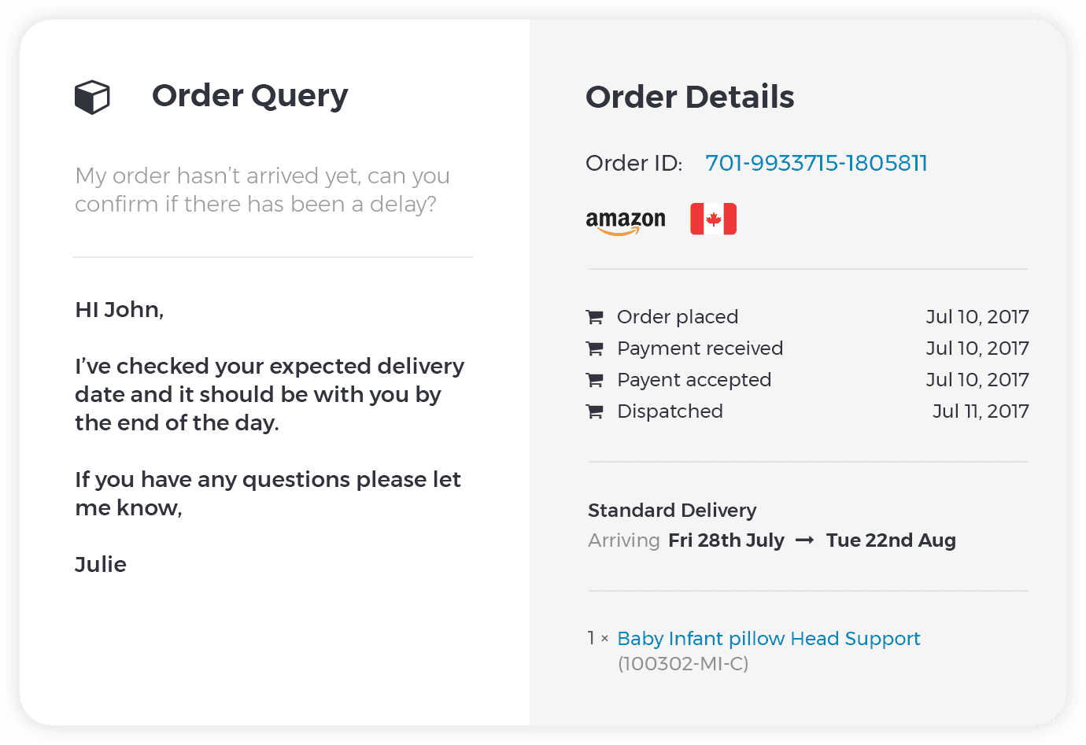The image size is (1086, 745).
Task: Select the customer query message text
Action: click(262, 190)
